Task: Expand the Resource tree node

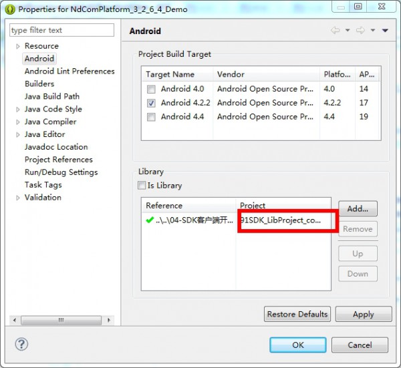Action: [18, 46]
